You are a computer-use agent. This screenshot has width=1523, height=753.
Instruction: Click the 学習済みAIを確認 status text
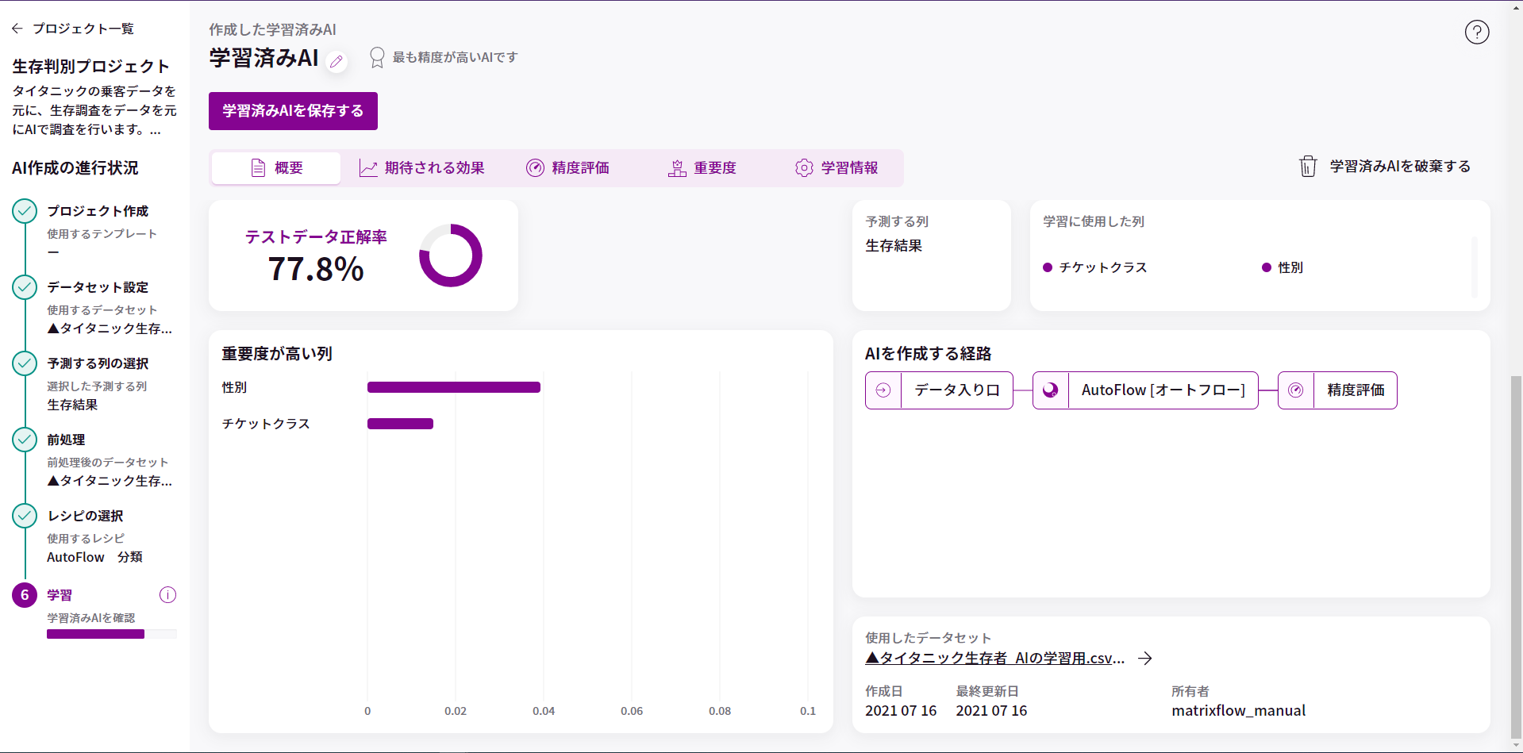pyautogui.click(x=90, y=618)
